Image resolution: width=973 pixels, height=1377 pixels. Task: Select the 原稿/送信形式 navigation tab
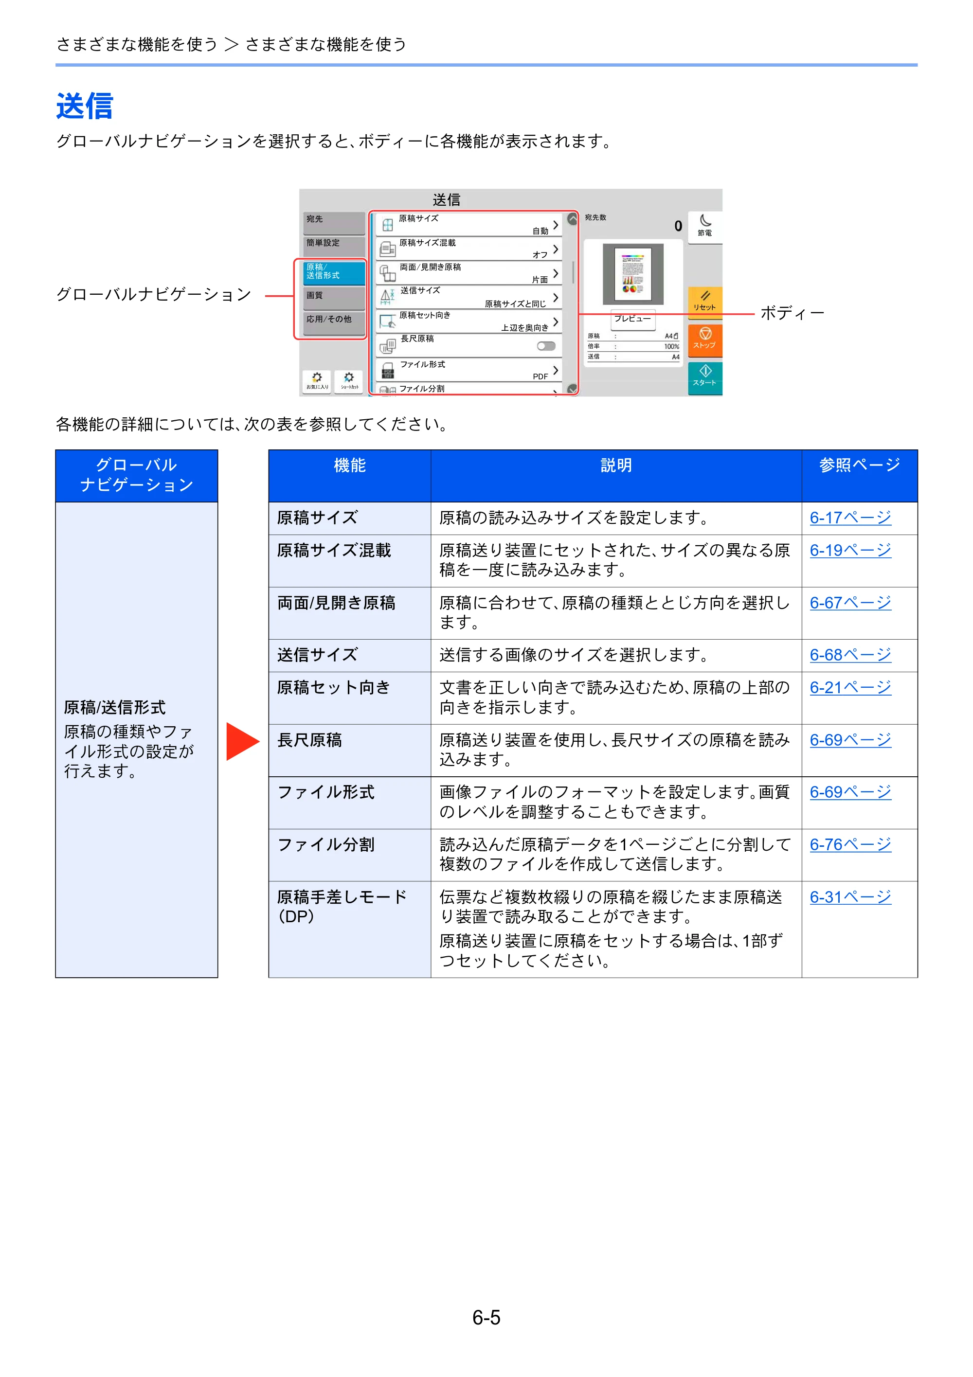click(x=334, y=272)
